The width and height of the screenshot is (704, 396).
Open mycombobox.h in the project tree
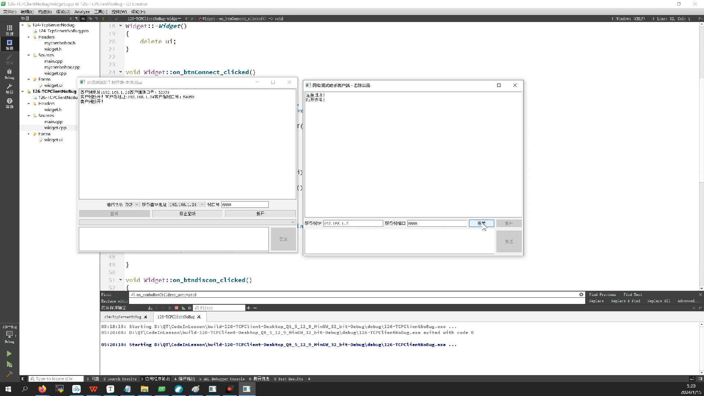pos(60,43)
